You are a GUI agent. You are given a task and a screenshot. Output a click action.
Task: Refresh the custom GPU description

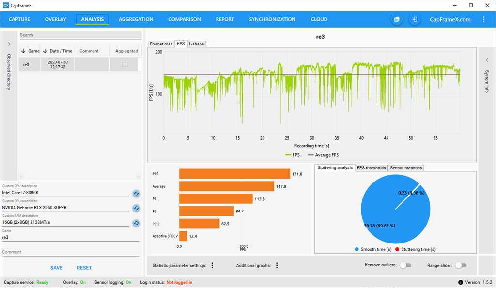(x=137, y=208)
